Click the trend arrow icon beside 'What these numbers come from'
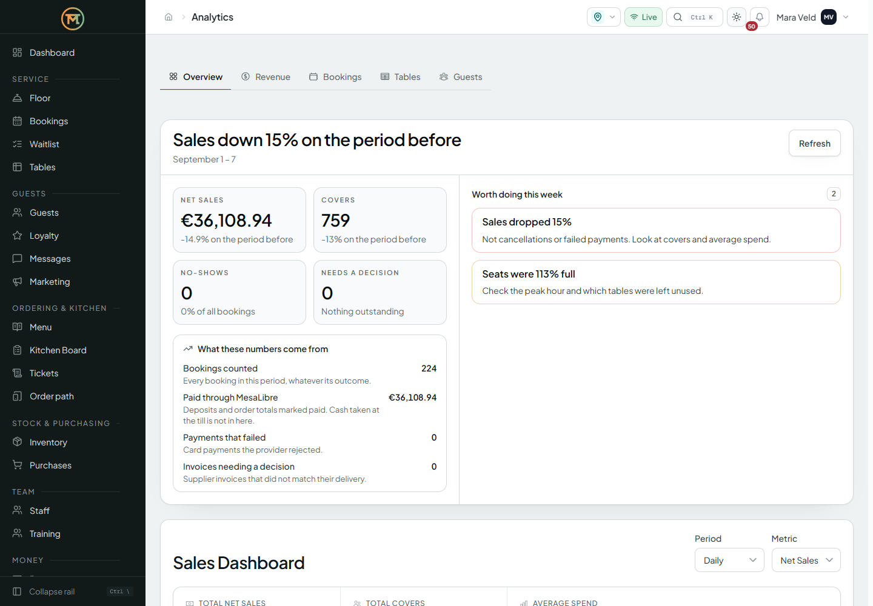Image resolution: width=873 pixels, height=606 pixels. click(188, 349)
